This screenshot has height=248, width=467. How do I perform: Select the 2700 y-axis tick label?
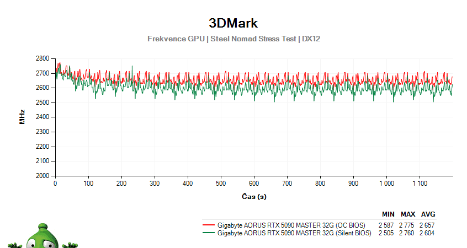[43, 73]
